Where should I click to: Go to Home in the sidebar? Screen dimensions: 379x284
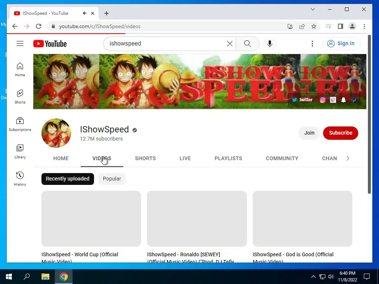[x=20, y=70]
